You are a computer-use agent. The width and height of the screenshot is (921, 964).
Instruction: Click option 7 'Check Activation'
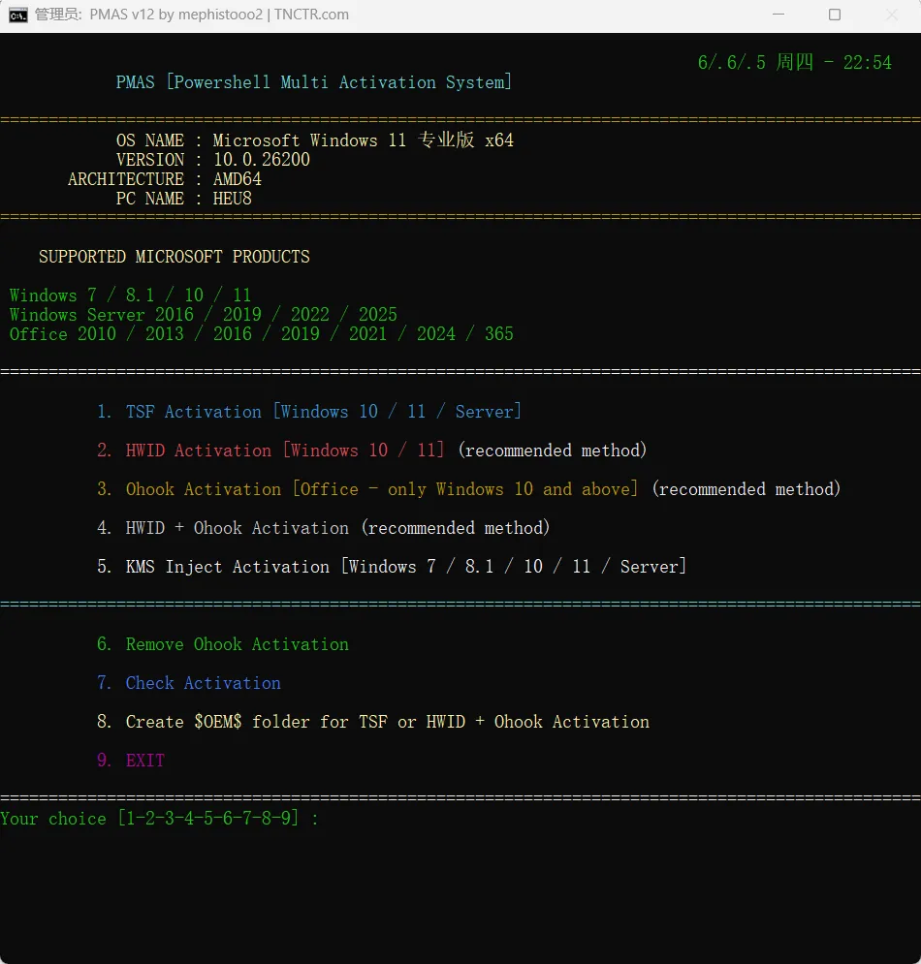tap(188, 682)
